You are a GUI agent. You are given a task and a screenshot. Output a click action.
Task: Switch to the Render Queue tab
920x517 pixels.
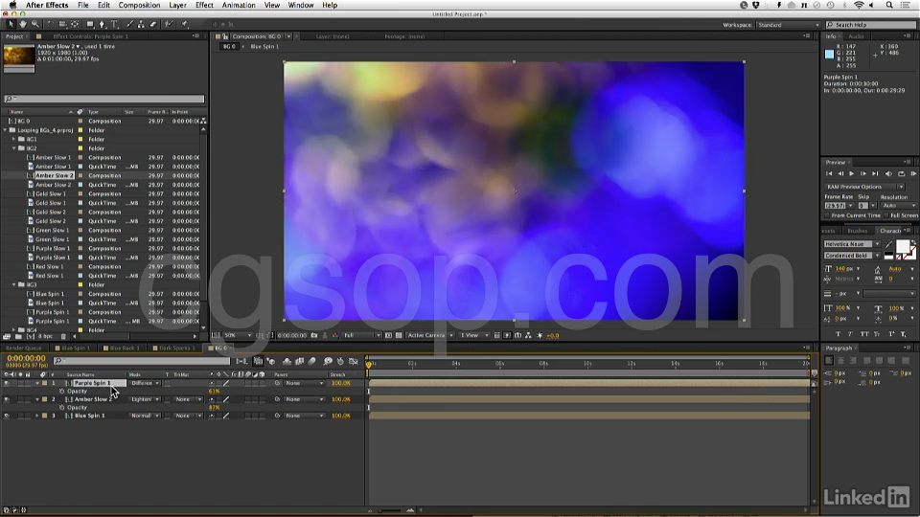[24, 348]
